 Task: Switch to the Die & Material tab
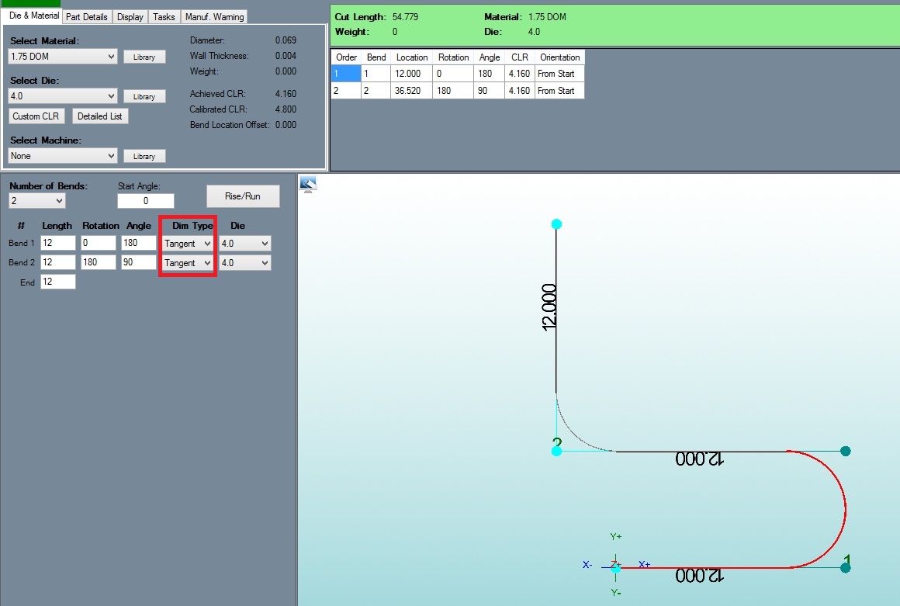point(34,16)
